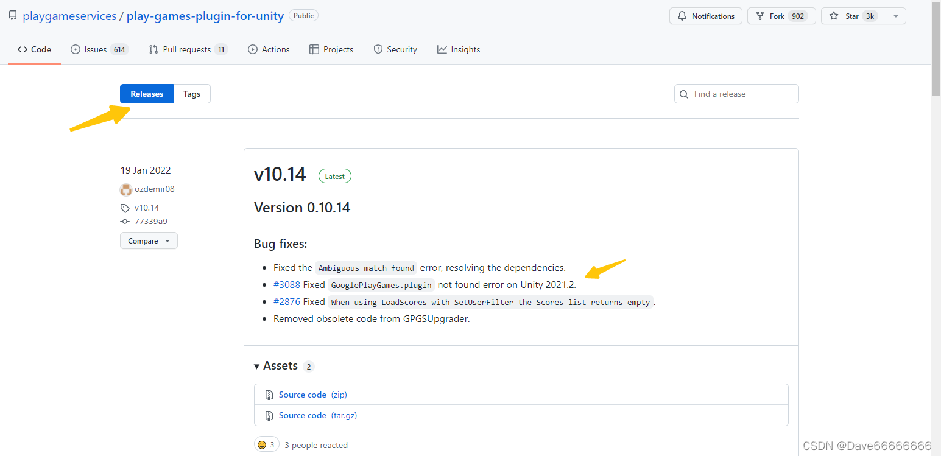Click the Fork count 902

tap(798, 16)
